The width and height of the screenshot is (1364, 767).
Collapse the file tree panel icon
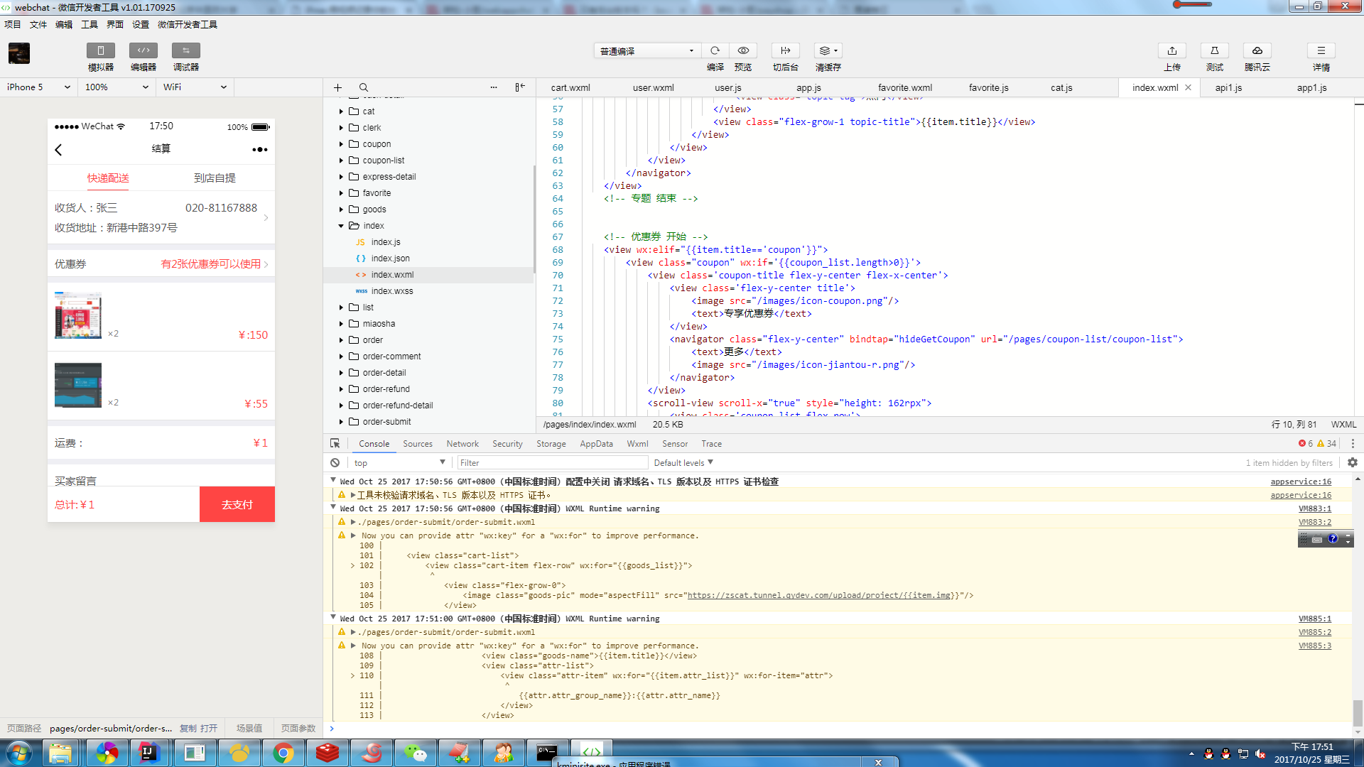point(520,87)
